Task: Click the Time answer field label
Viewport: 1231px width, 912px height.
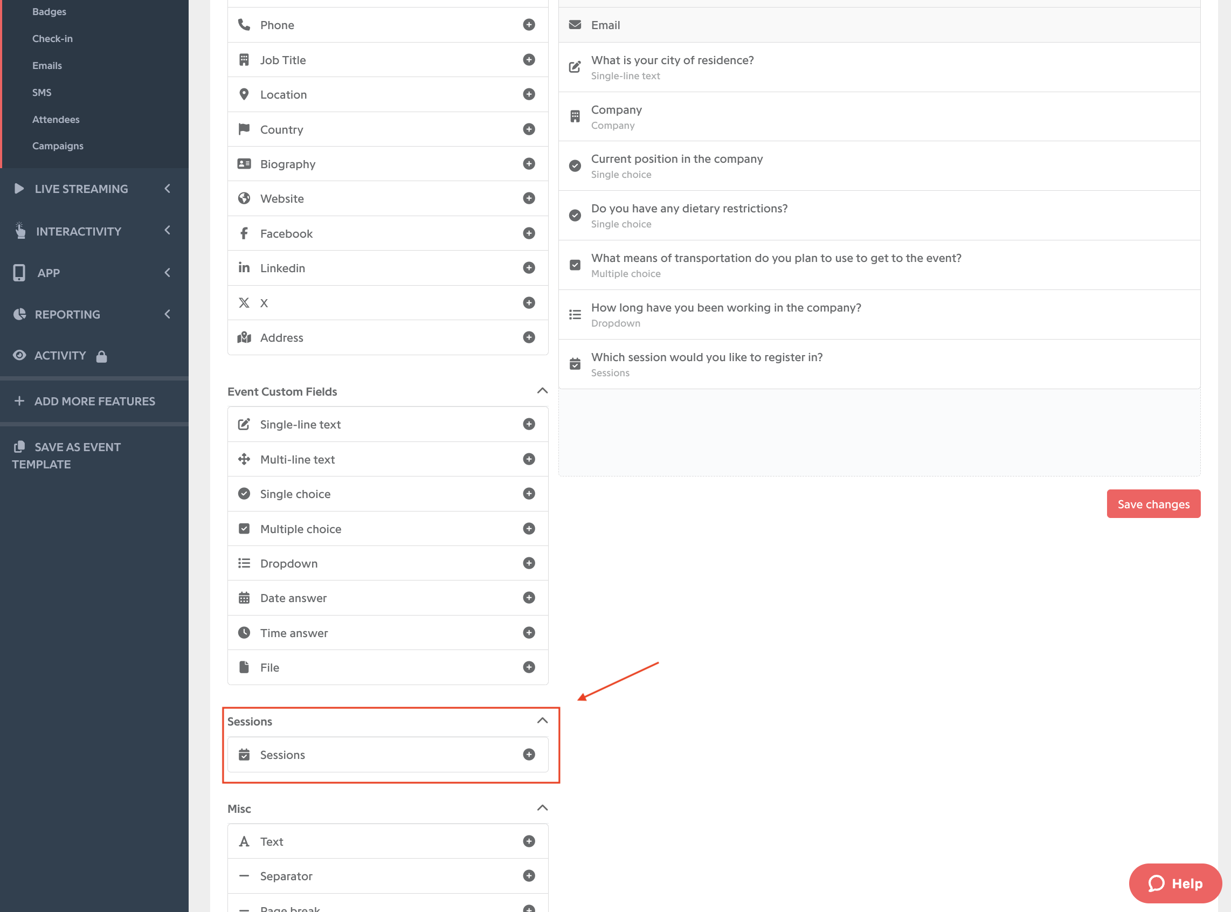Action: [x=294, y=633]
